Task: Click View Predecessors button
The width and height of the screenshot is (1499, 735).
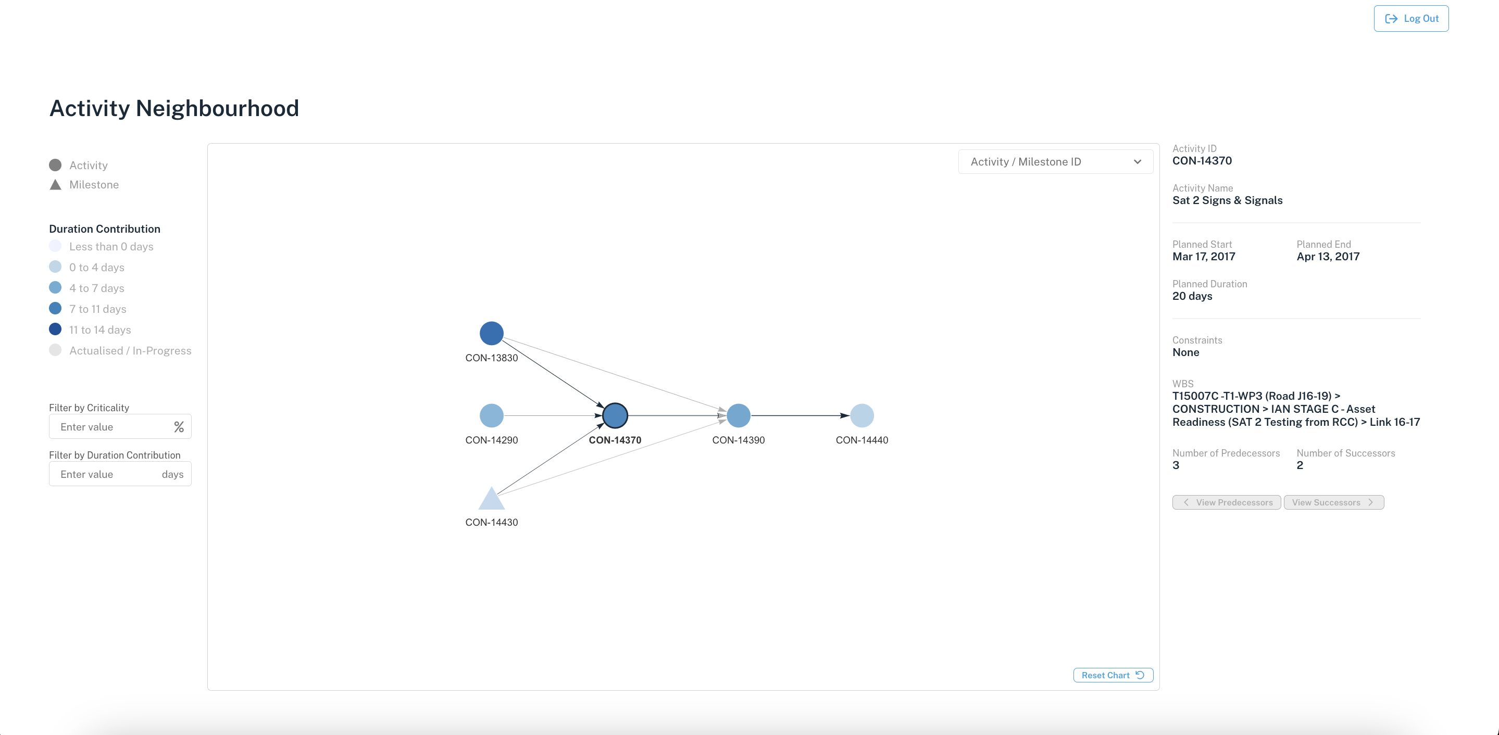Action: (1227, 502)
